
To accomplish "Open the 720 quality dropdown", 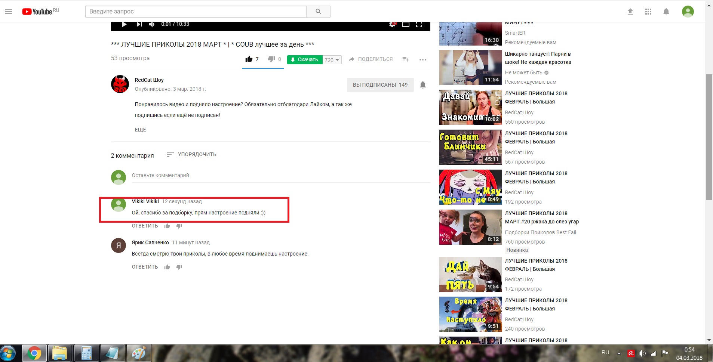I will (x=332, y=60).
